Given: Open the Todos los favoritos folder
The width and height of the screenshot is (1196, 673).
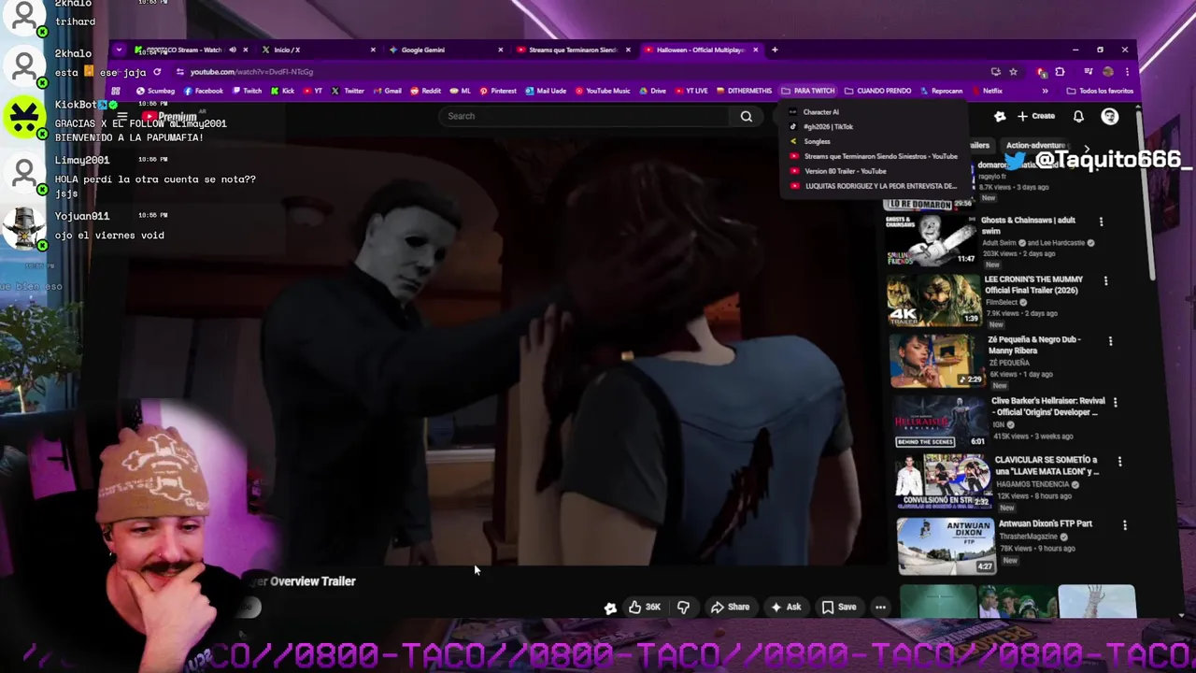Looking at the screenshot, I should tap(1100, 91).
